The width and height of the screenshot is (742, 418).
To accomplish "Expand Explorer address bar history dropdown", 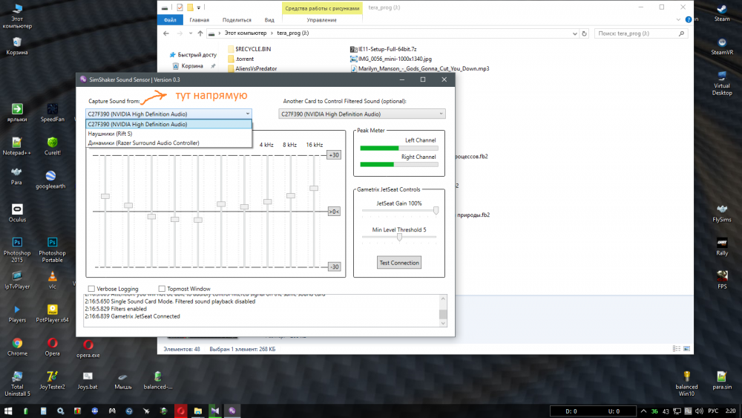I will click(574, 33).
